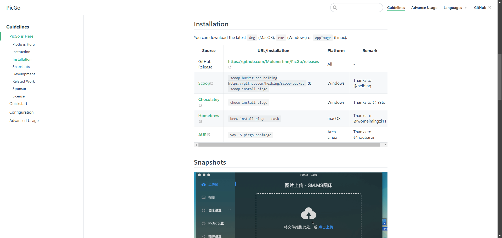502x238 pixels.
Task: Open the Guidelines nav tab
Action: (x=396, y=8)
